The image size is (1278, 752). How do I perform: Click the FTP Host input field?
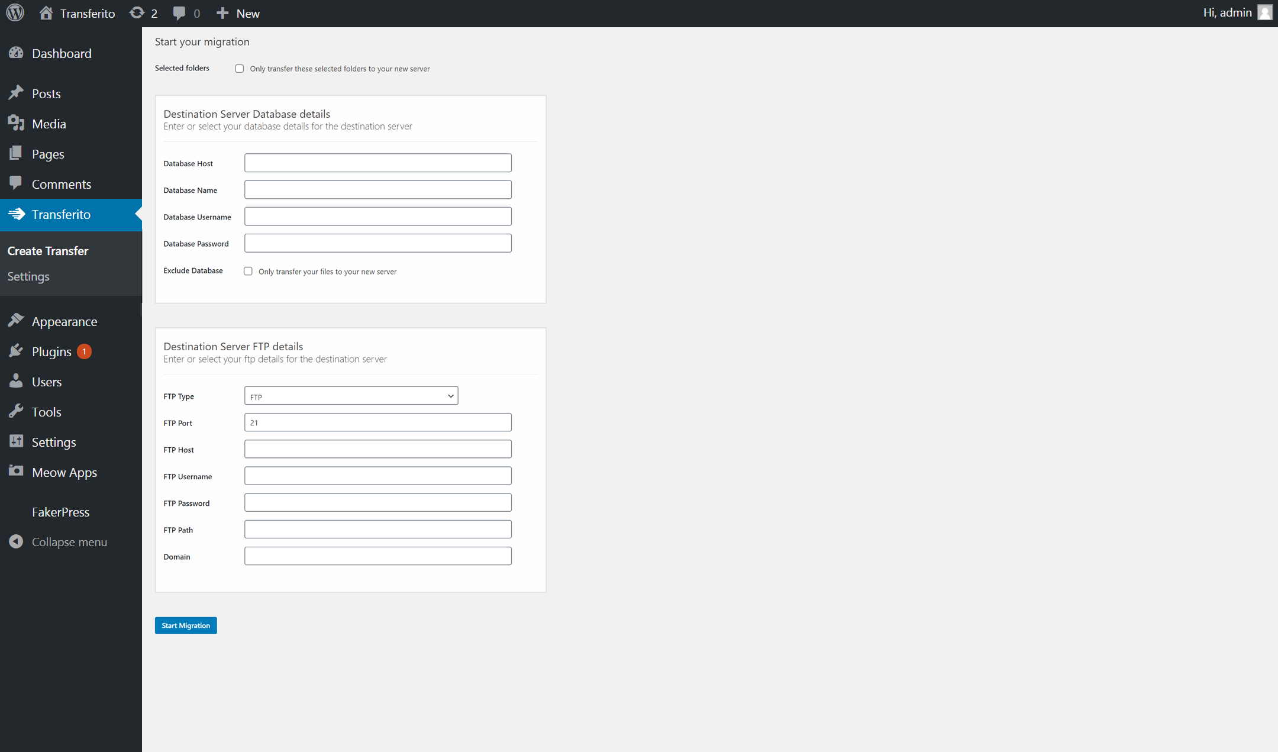[377, 448]
